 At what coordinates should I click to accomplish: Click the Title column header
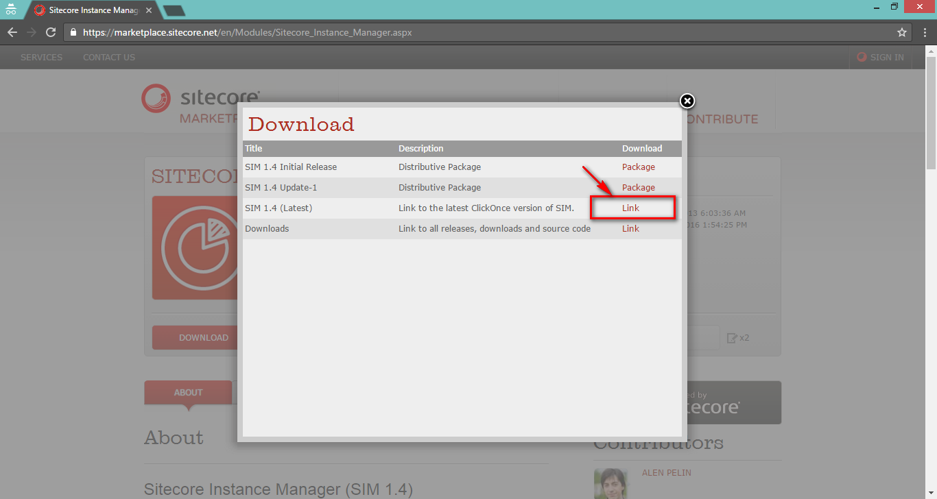click(x=254, y=149)
